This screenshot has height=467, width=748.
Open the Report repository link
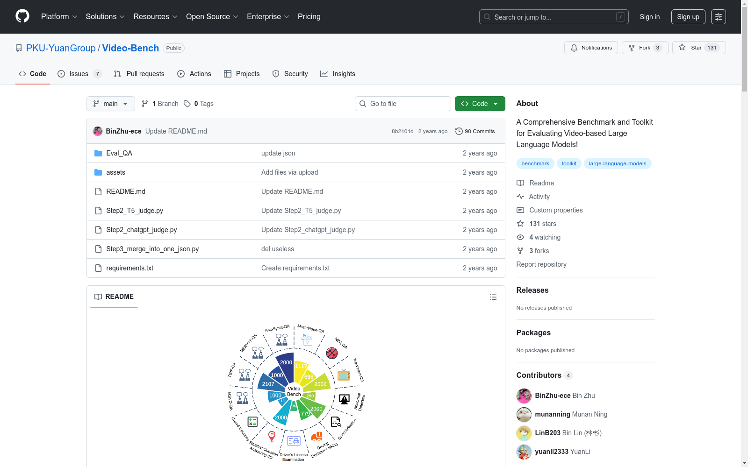(541, 264)
